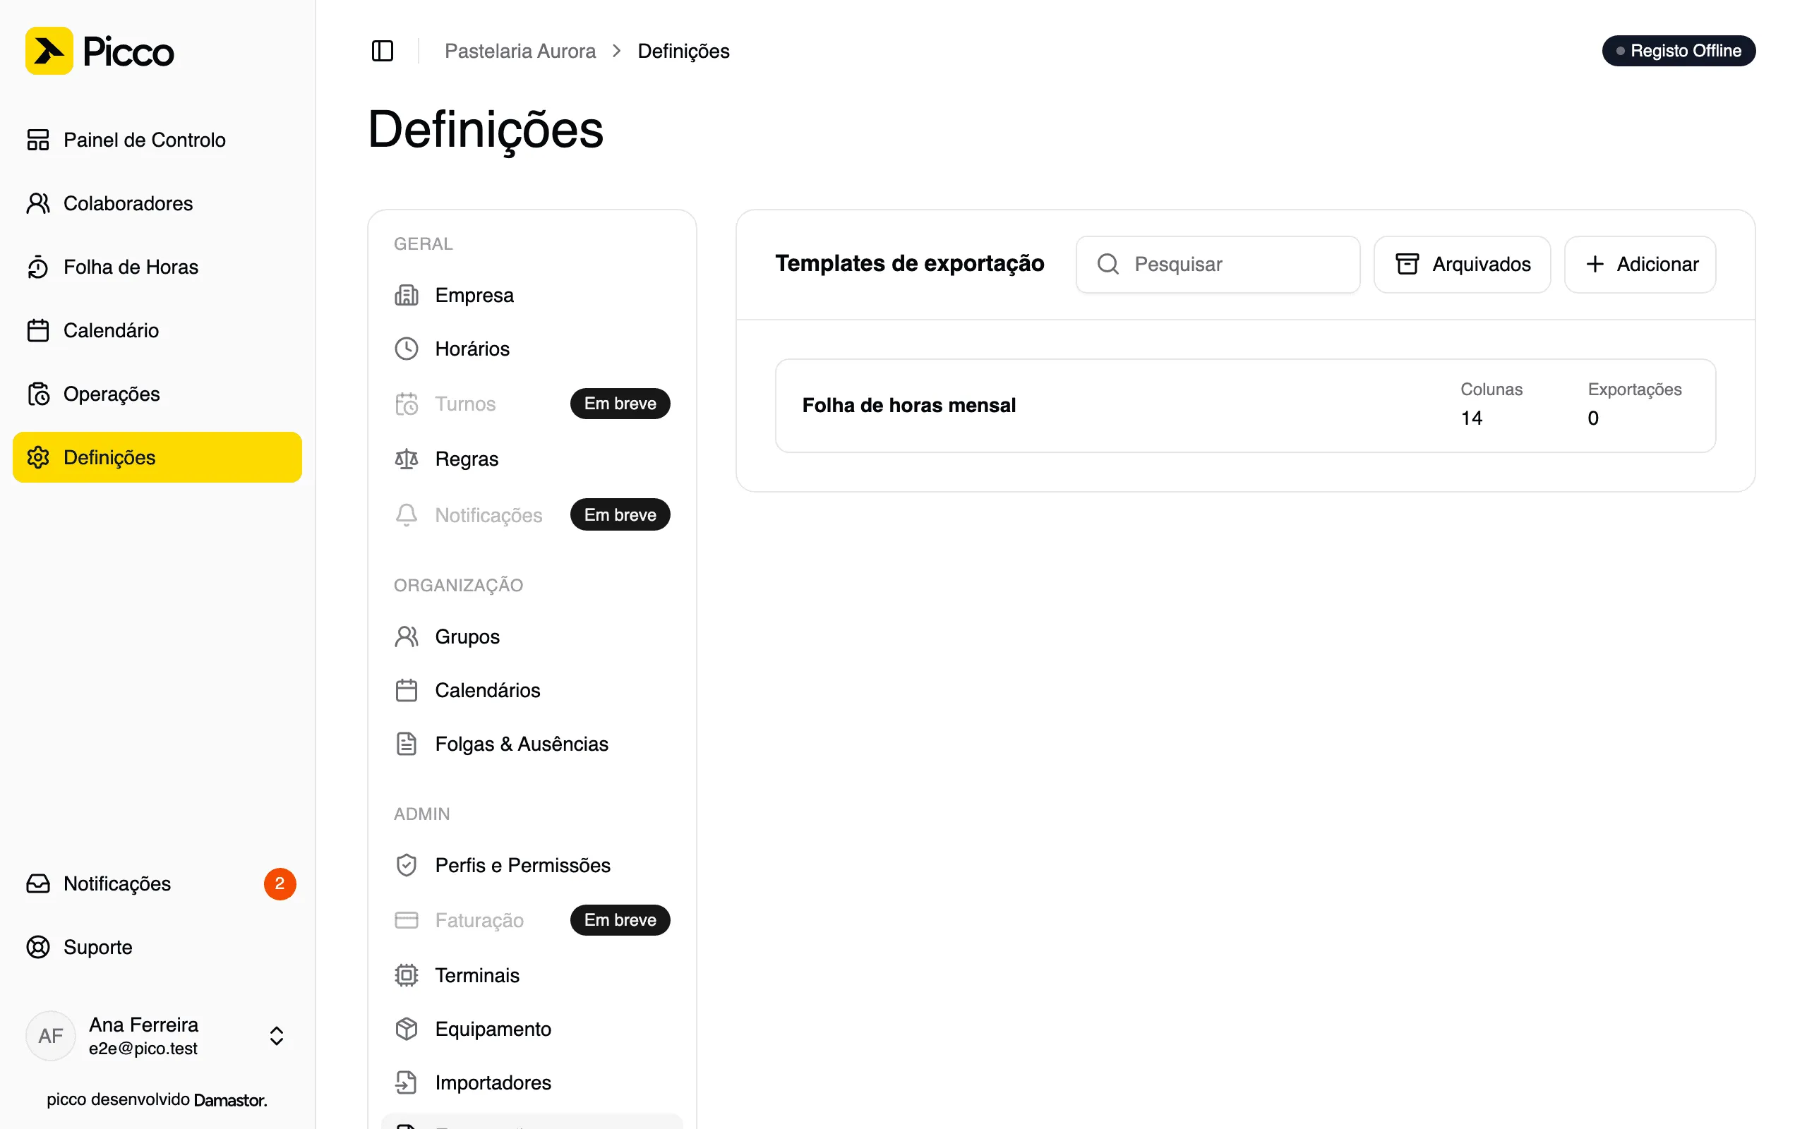Open the Folha de horas mensal template
Viewport: 1807px width, 1129px height.
[1245, 406]
